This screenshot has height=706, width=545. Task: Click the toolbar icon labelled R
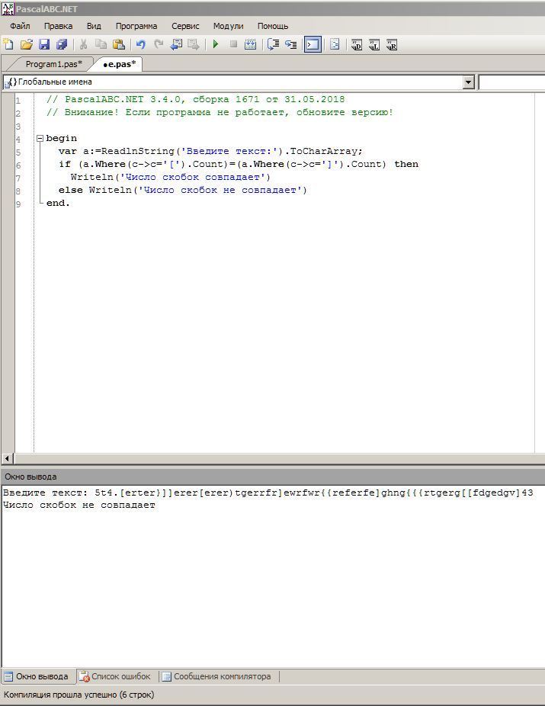point(392,44)
